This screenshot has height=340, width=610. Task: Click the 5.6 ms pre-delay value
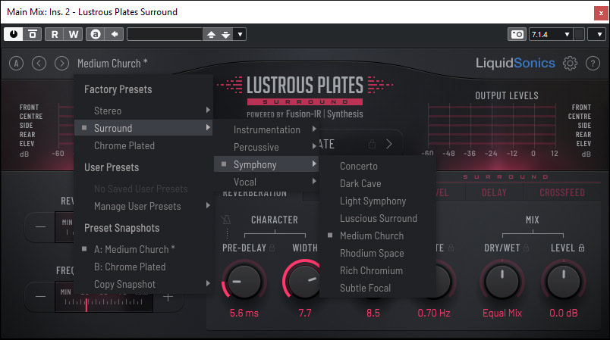click(244, 313)
